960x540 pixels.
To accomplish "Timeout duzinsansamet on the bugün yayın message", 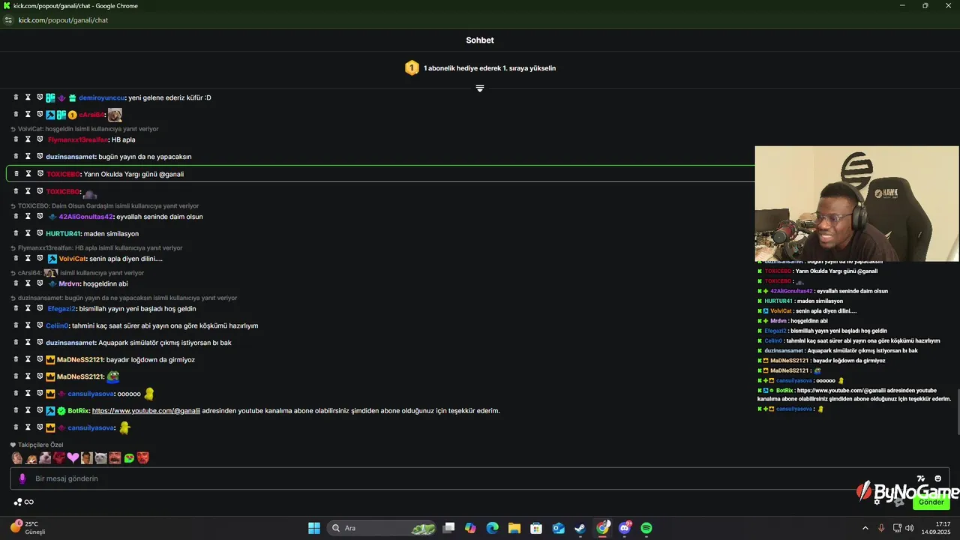I will click(28, 157).
